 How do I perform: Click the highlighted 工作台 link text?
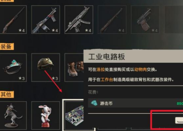(107, 80)
